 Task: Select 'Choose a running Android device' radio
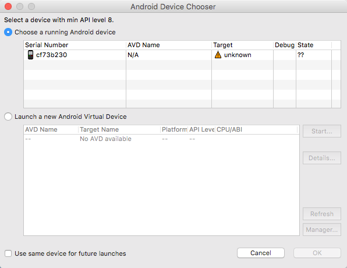[8, 32]
